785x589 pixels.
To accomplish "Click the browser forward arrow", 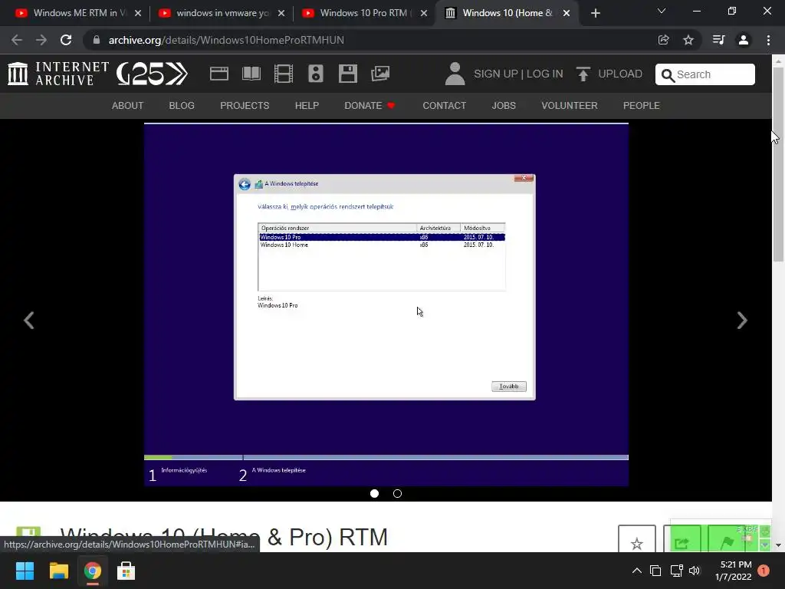I will pos(41,40).
